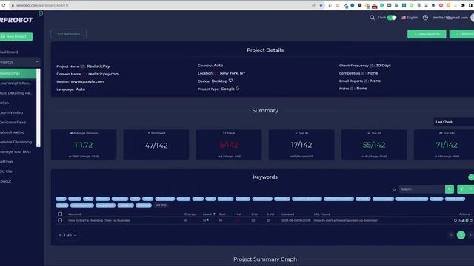Edit Email Reports via its pencil icon
474x266 pixels.
[365, 81]
